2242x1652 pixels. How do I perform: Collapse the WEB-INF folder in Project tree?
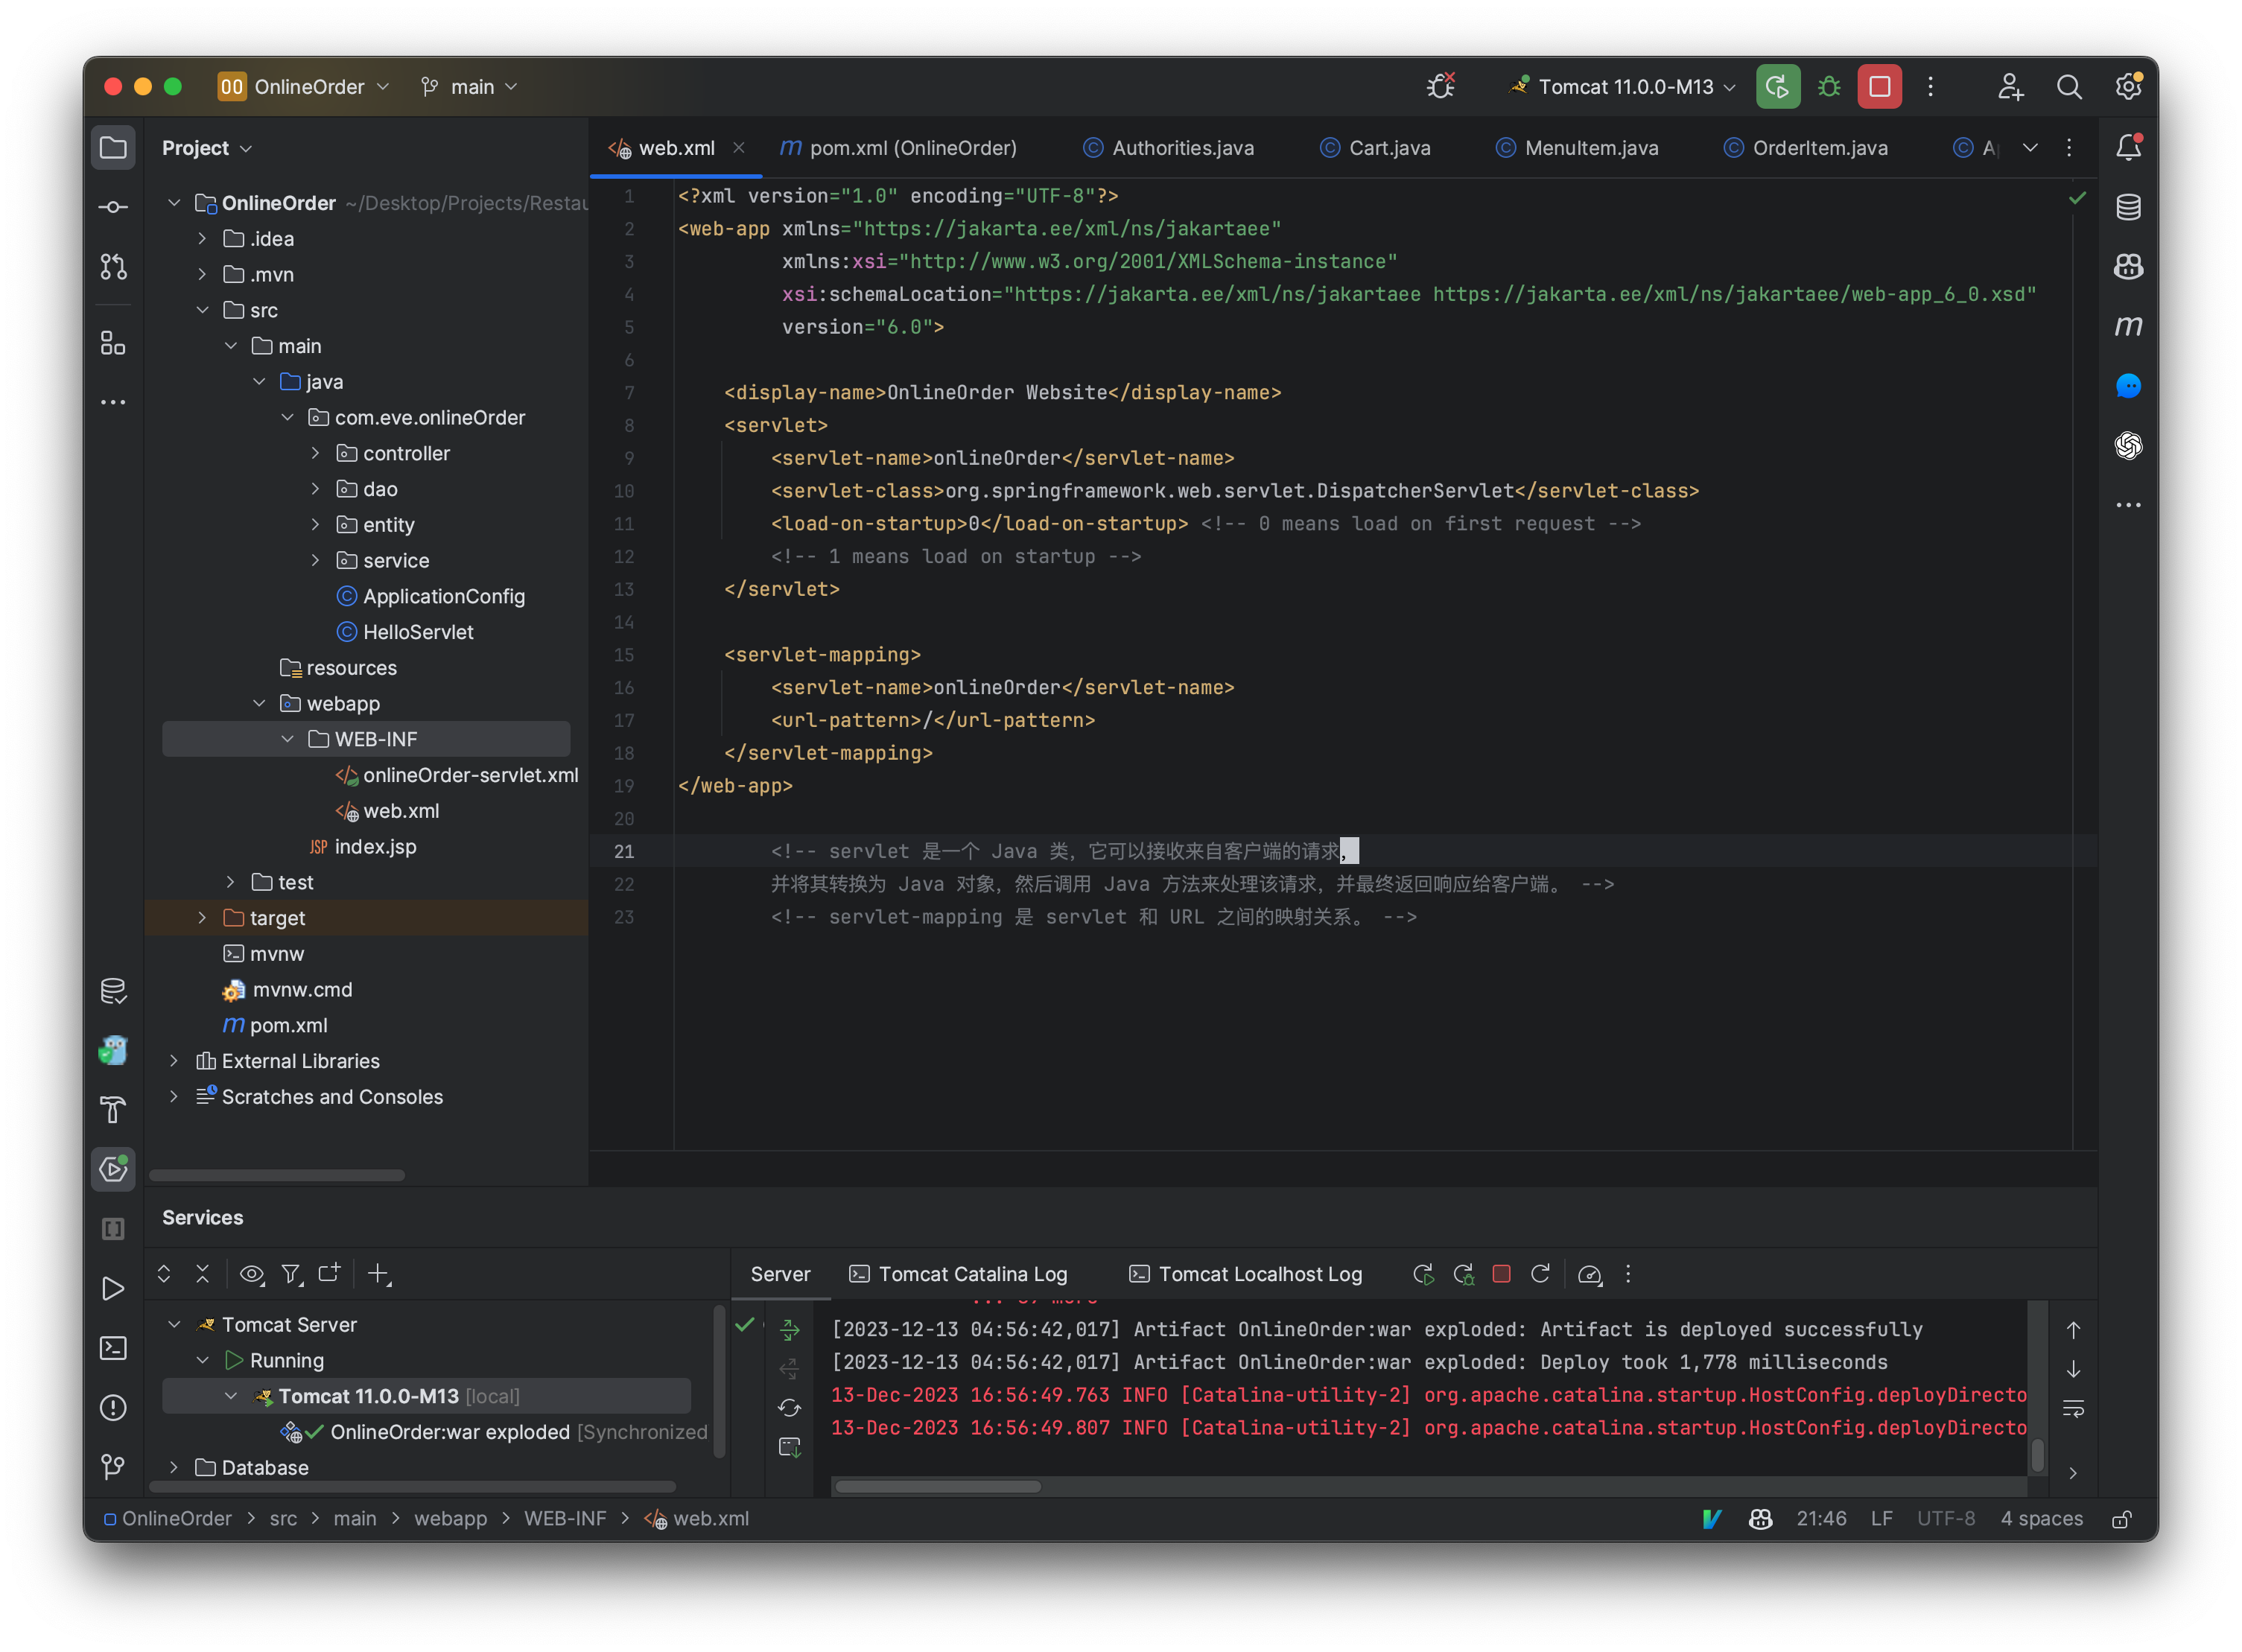pyautogui.click(x=289, y=739)
